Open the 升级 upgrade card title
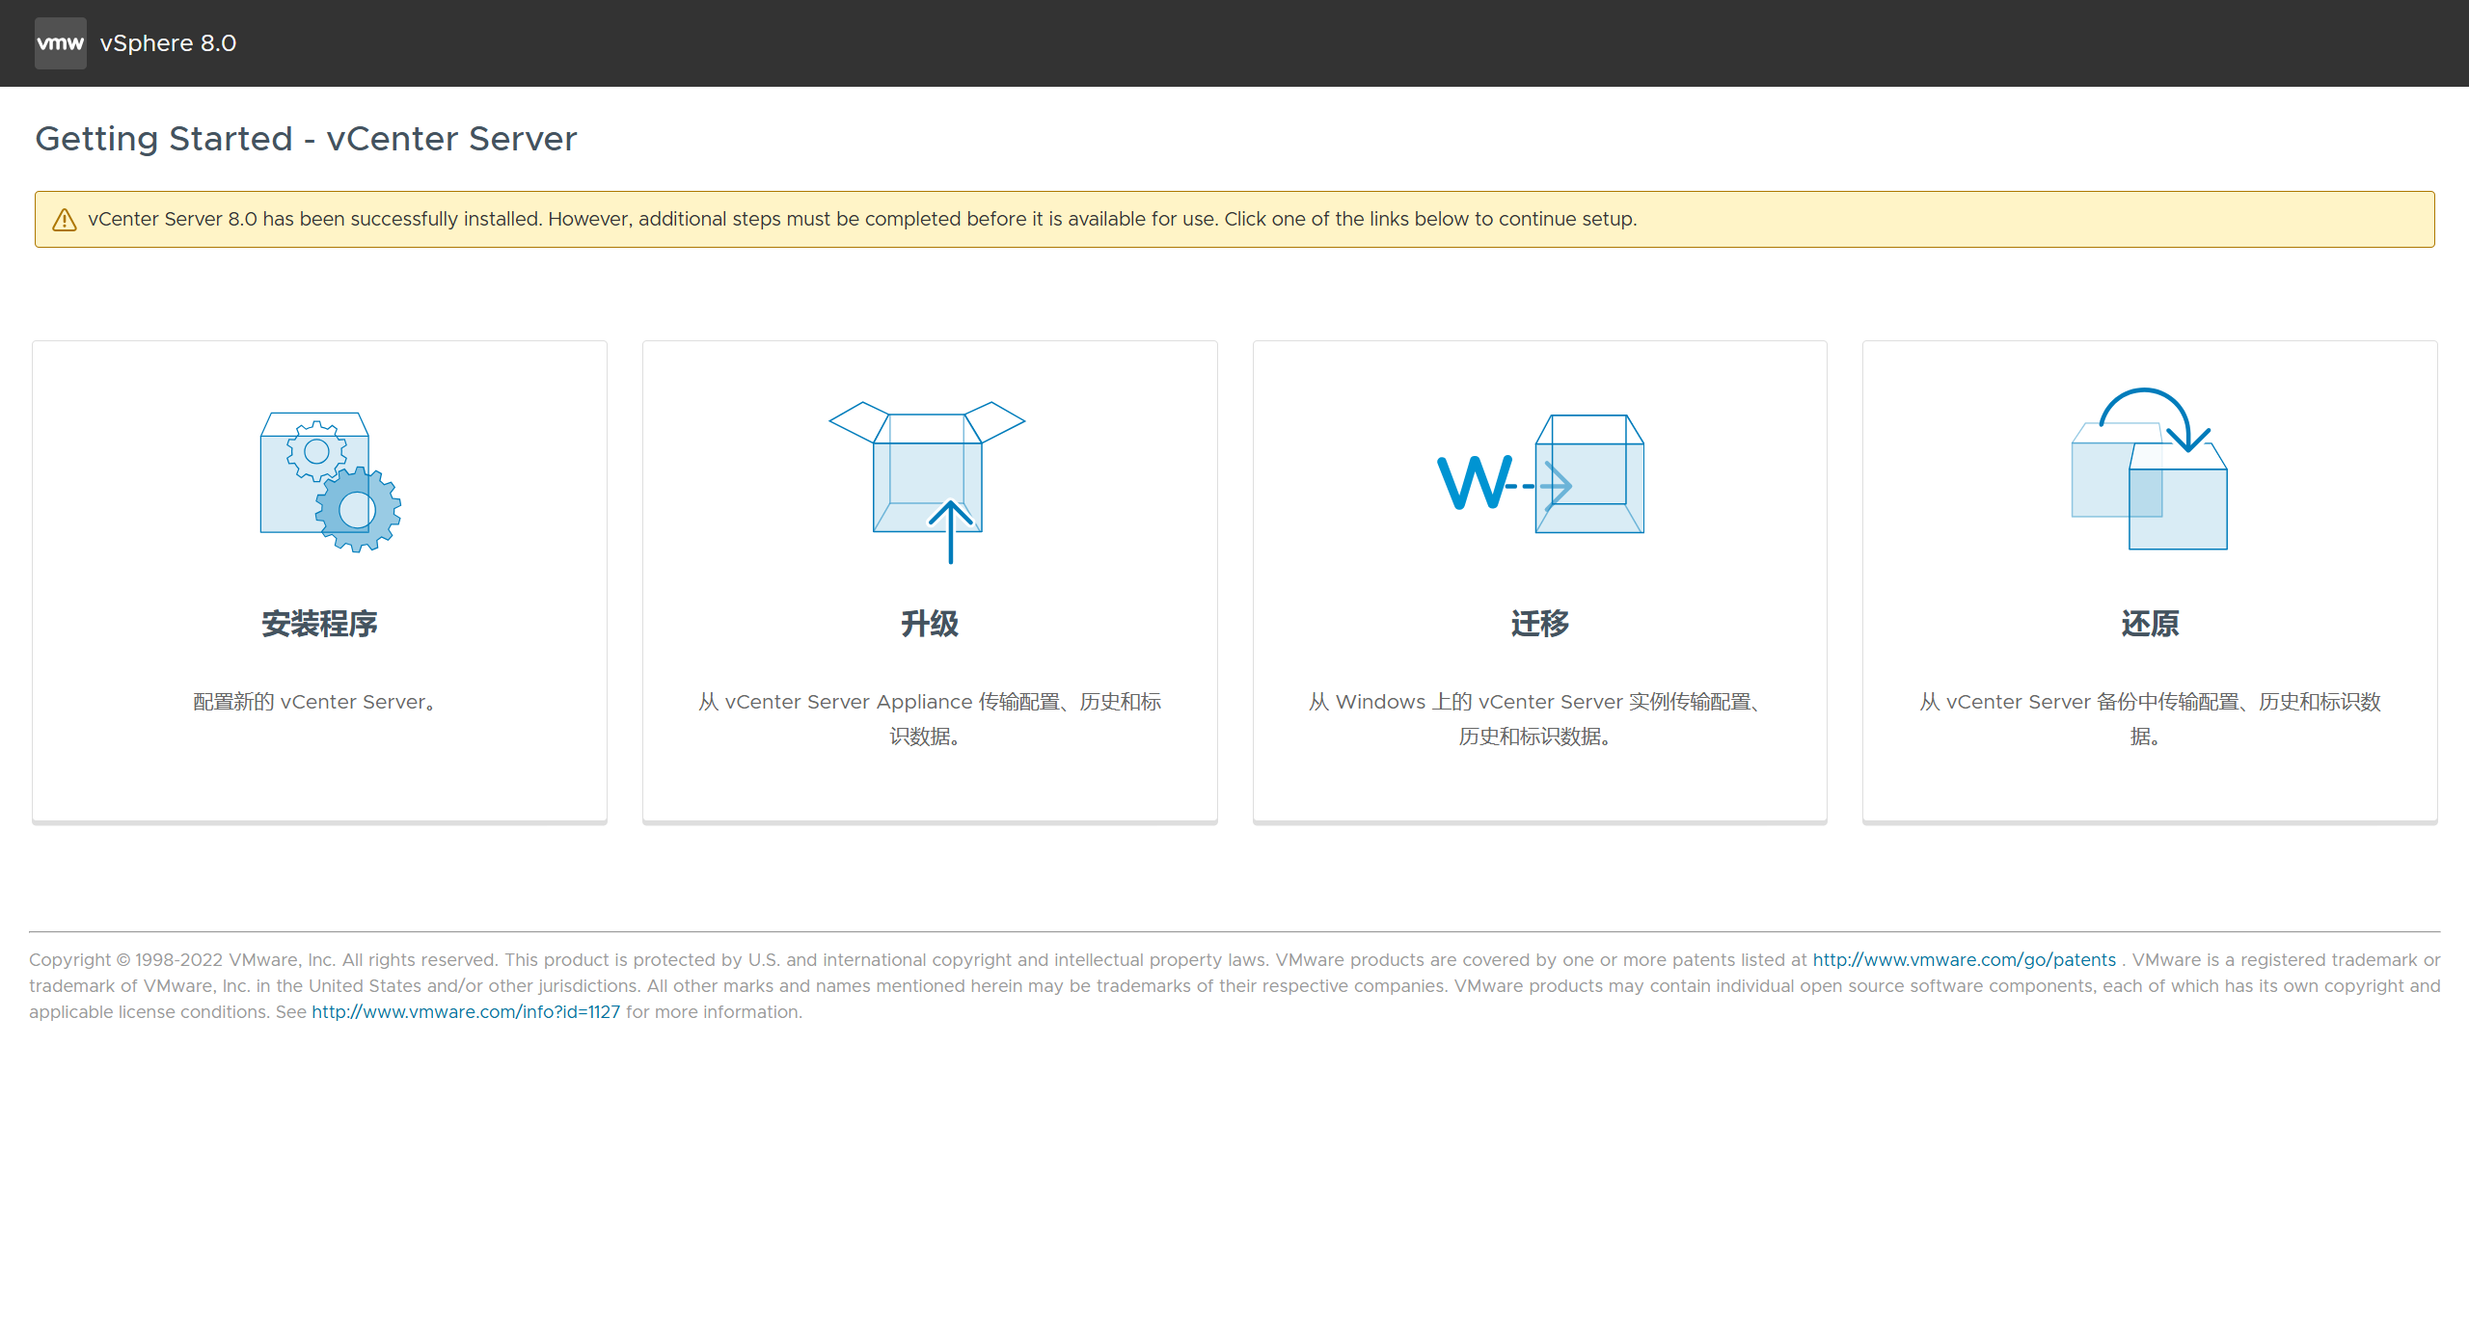Screen dimensions: 2469x1340 point(930,624)
